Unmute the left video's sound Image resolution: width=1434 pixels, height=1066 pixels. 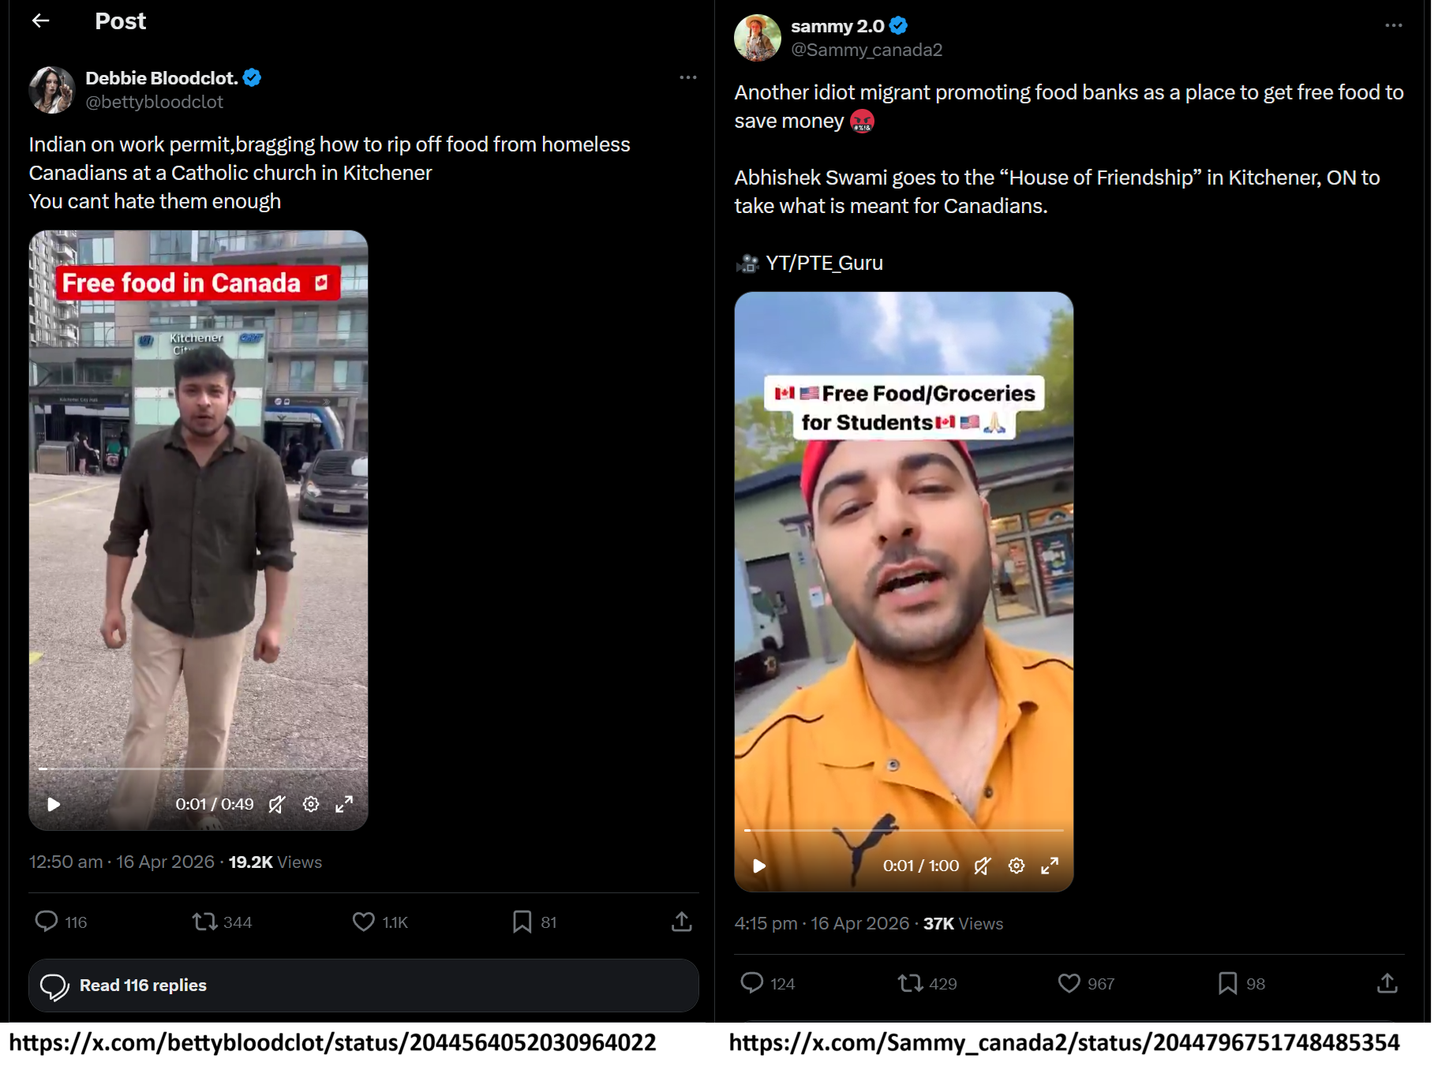coord(277,804)
